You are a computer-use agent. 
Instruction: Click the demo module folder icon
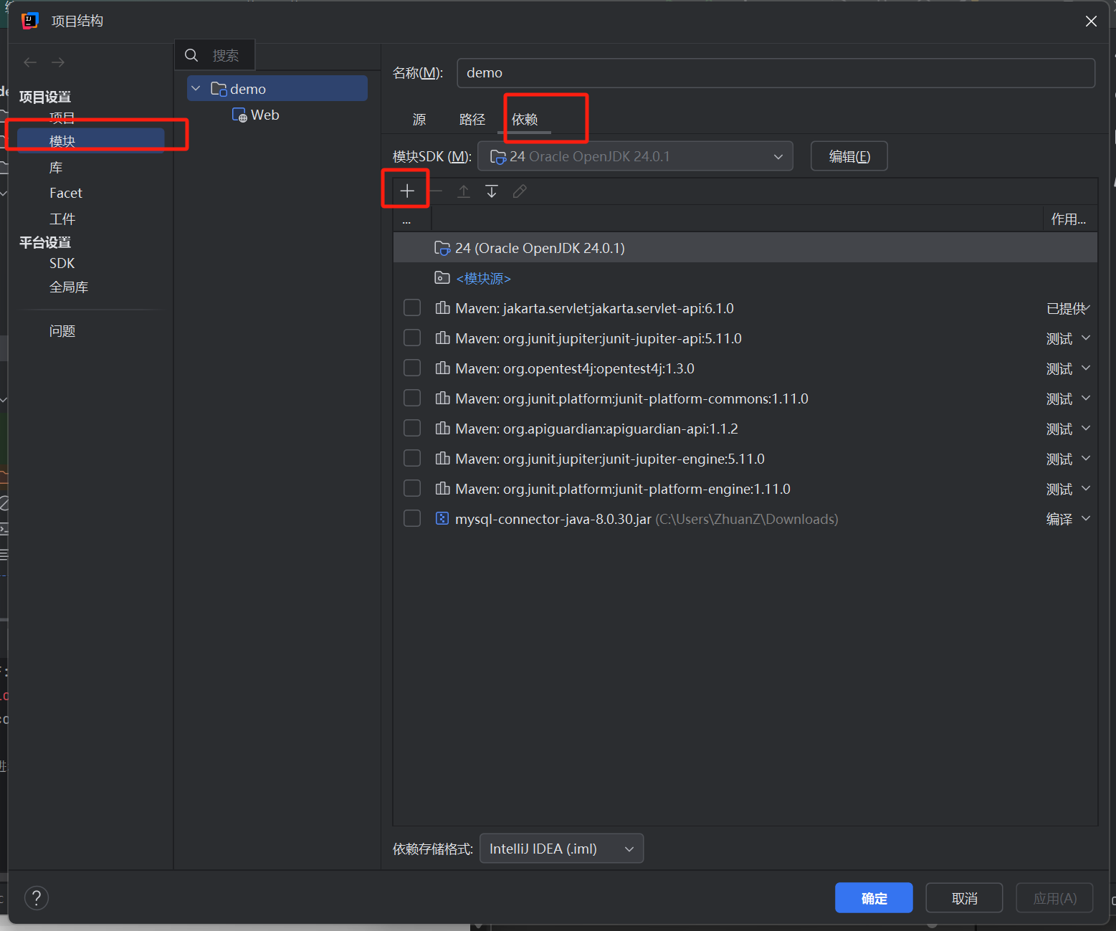[x=219, y=89]
